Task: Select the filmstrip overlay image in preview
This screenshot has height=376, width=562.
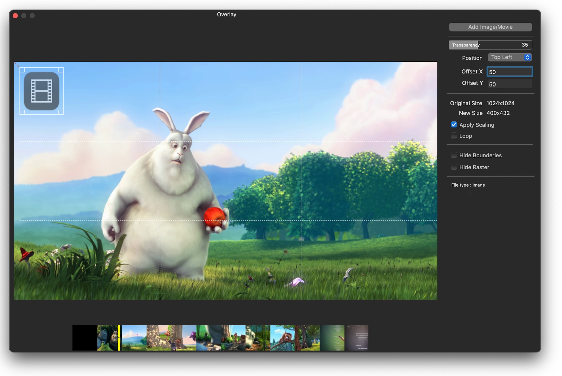Action: [41, 91]
